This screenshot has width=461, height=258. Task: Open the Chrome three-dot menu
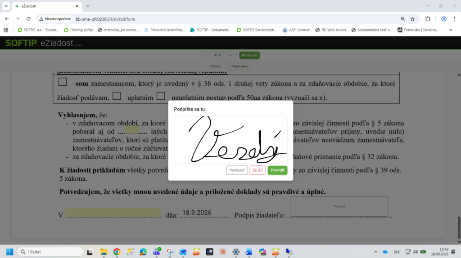point(455,19)
